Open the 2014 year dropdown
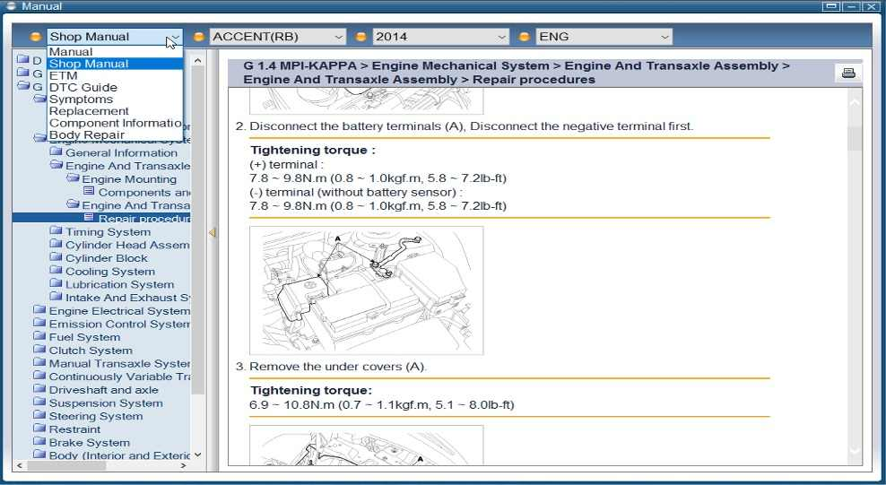The height and width of the screenshot is (485, 886). 440,37
